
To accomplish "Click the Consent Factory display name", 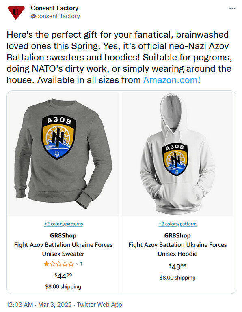I will tap(55, 8).
